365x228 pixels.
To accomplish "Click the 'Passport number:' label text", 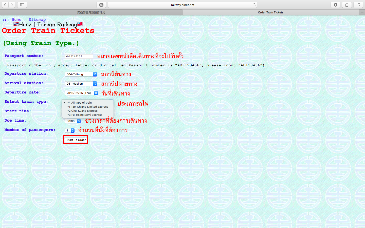I will (24, 56).
